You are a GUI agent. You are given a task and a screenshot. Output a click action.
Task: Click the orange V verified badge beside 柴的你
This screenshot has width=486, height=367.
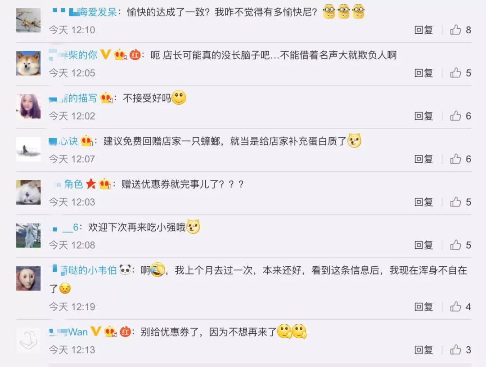[x=105, y=55]
